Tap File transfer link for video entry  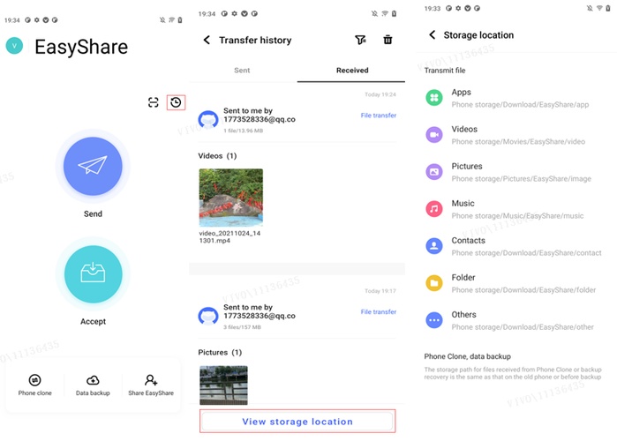click(x=378, y=116)
